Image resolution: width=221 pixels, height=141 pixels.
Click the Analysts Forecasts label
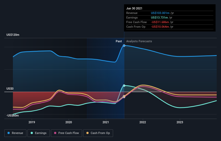139,41
